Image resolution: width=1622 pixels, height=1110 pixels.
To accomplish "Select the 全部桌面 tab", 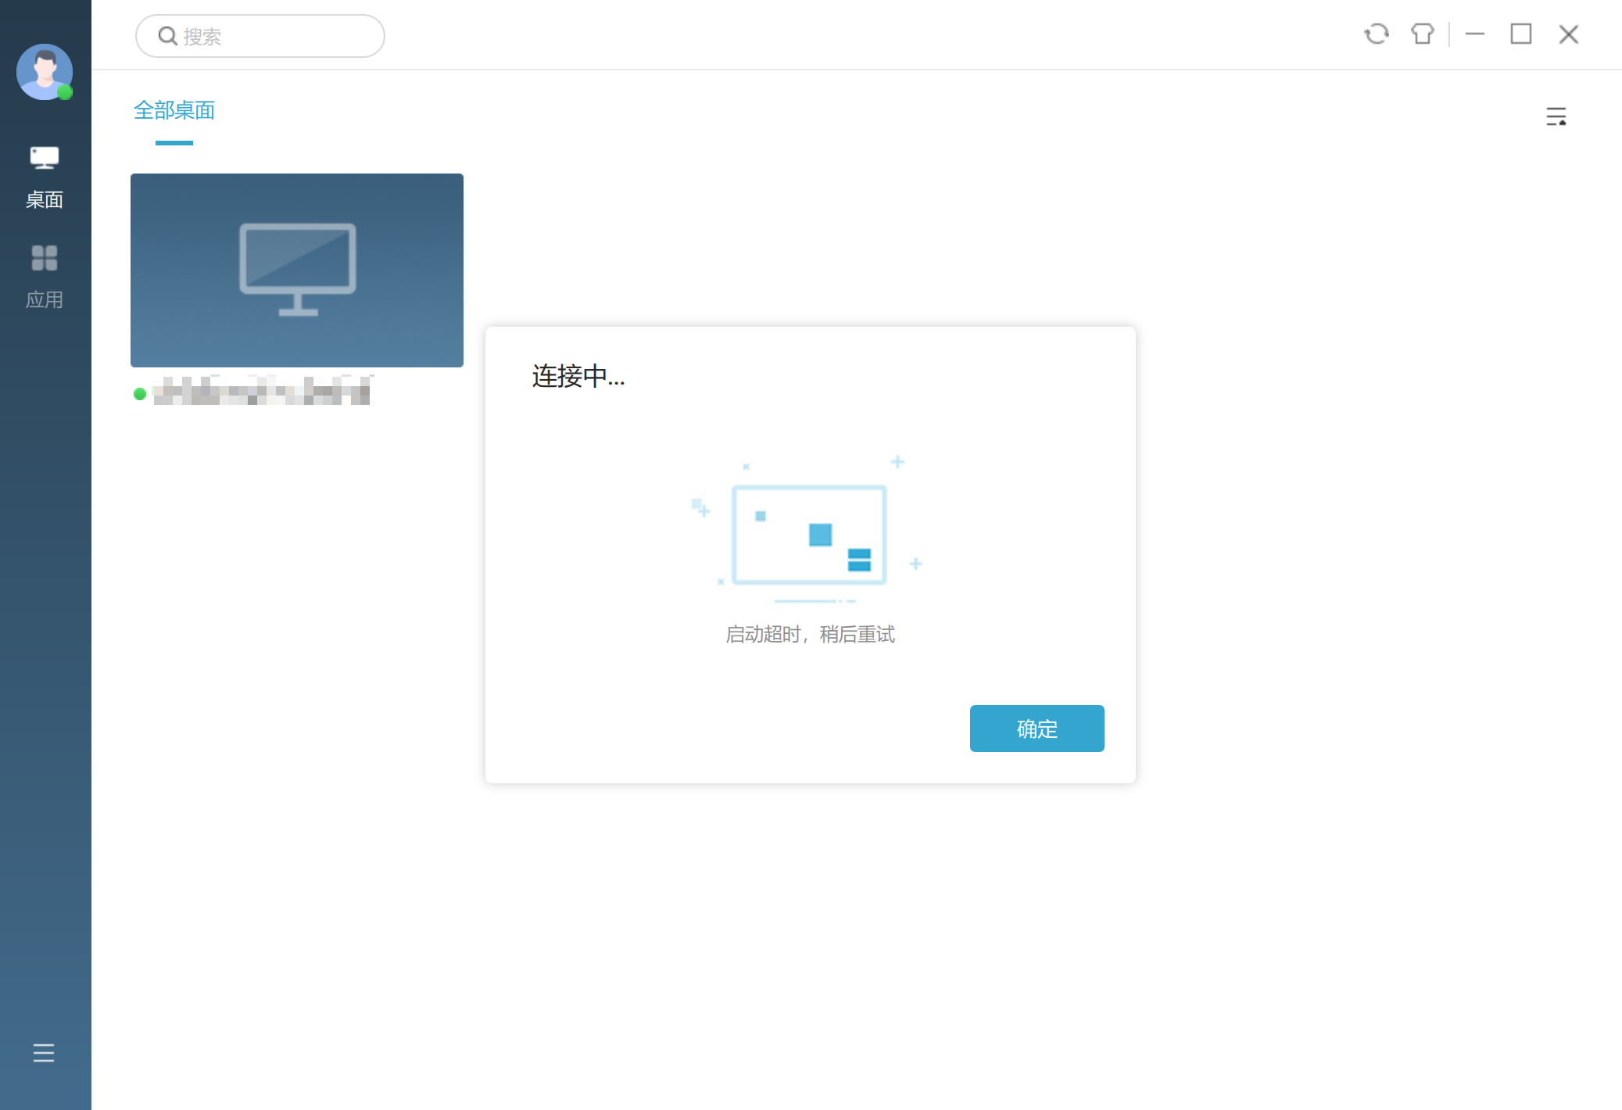I will 174,110.
